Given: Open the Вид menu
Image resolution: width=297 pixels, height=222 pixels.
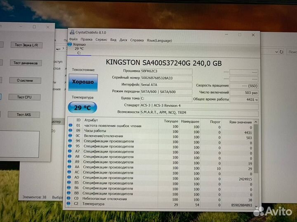Looking at the screenshot, I should coord(113,40).
